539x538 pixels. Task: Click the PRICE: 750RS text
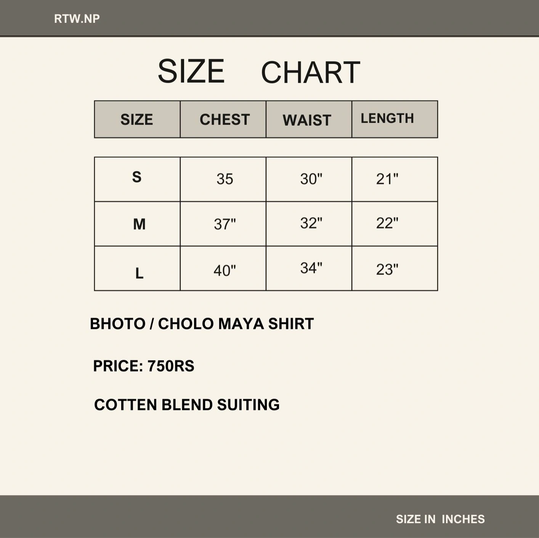coord(144,366)
